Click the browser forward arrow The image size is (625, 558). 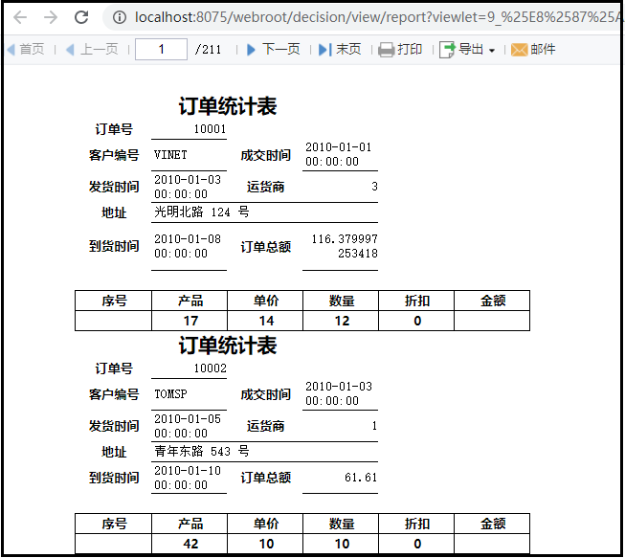(51, 17)
